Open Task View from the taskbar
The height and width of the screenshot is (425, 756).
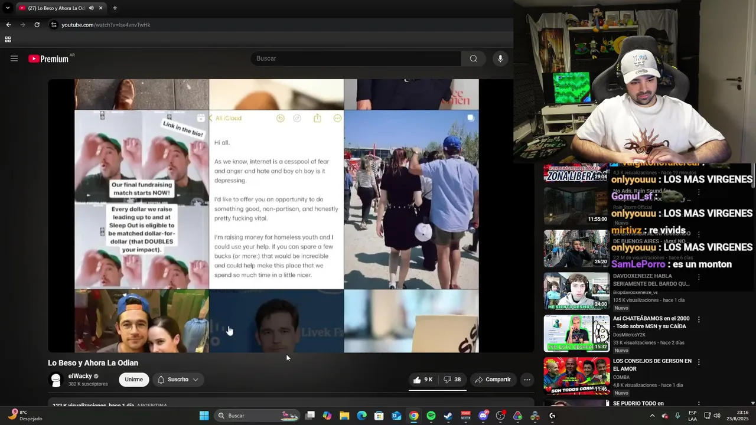tap(310, 416)
